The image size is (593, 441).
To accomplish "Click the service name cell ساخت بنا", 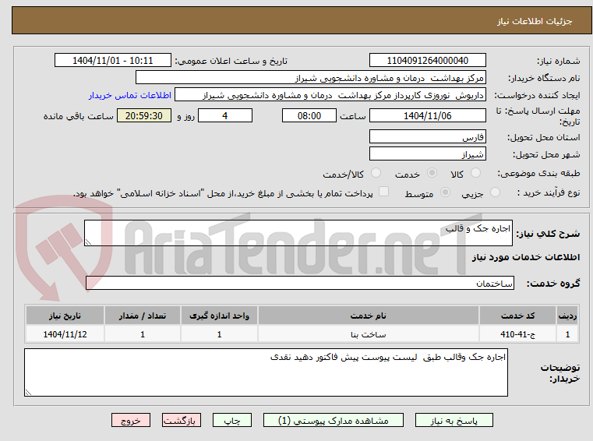I will [x=369, y=334].
